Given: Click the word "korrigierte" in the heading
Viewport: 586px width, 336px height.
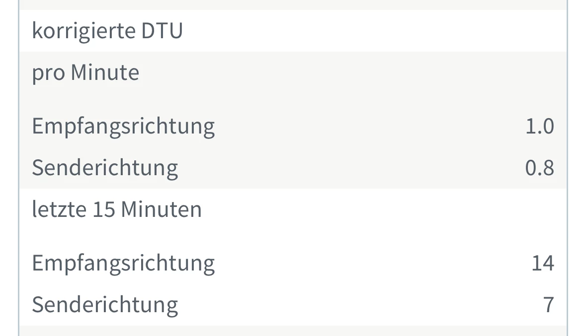Looking at the screenshot, I should (84, 31).
